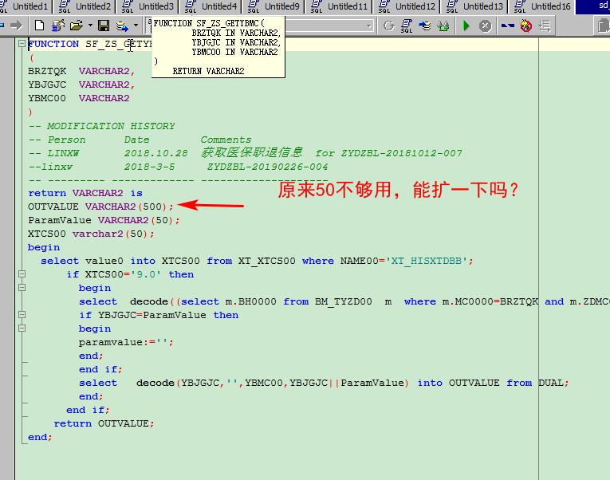Click the blue dash toolbar icon
The height and width of the screenshot is (480, 610).
click(507, 26)
